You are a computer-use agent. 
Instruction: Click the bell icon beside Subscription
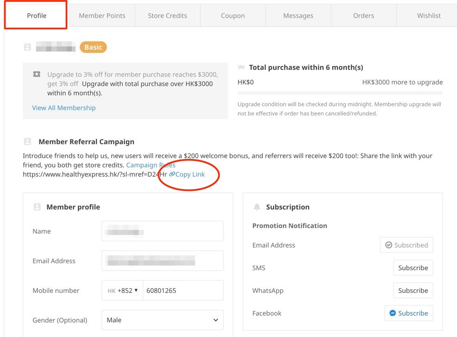(257, 207)
